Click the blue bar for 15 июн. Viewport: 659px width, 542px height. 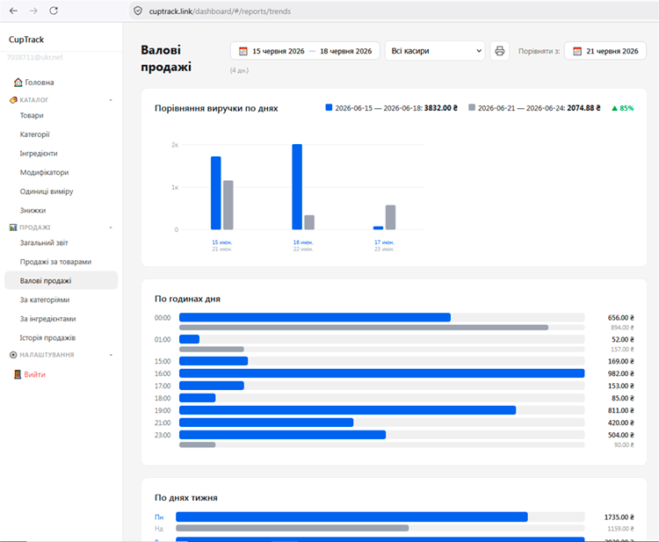(216, 193)
